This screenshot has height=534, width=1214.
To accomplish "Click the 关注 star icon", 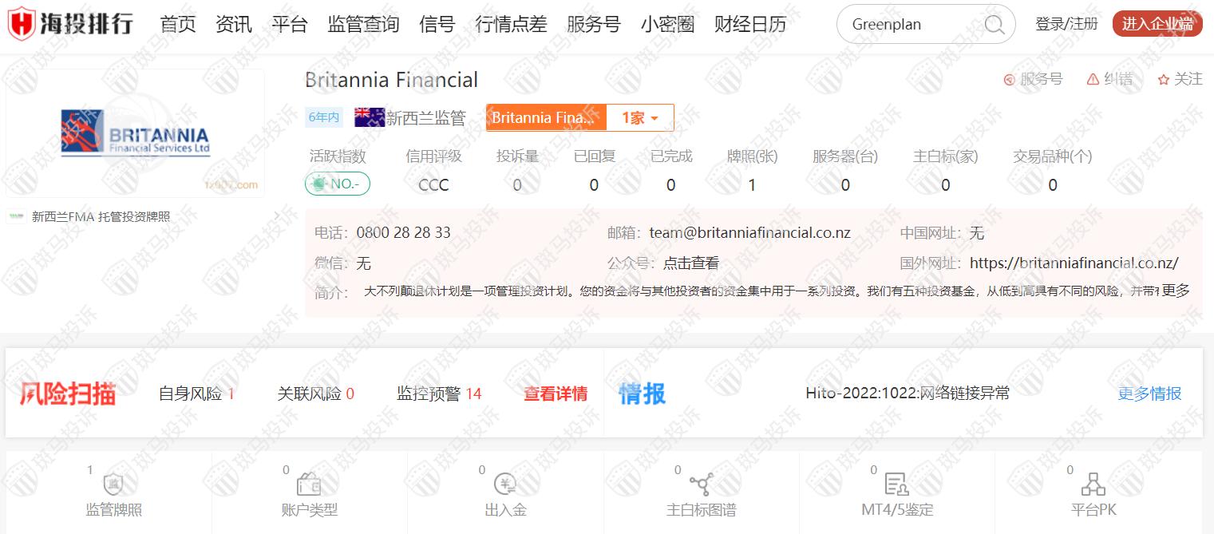I will coord(1163,80).
